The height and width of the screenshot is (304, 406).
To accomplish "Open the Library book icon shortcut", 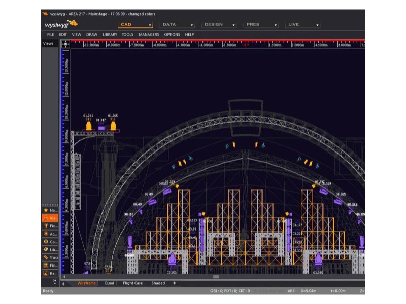I will click(x=46, y=249).
